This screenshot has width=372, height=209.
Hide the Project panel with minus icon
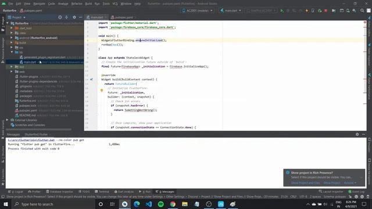click(x=81, y=17)
